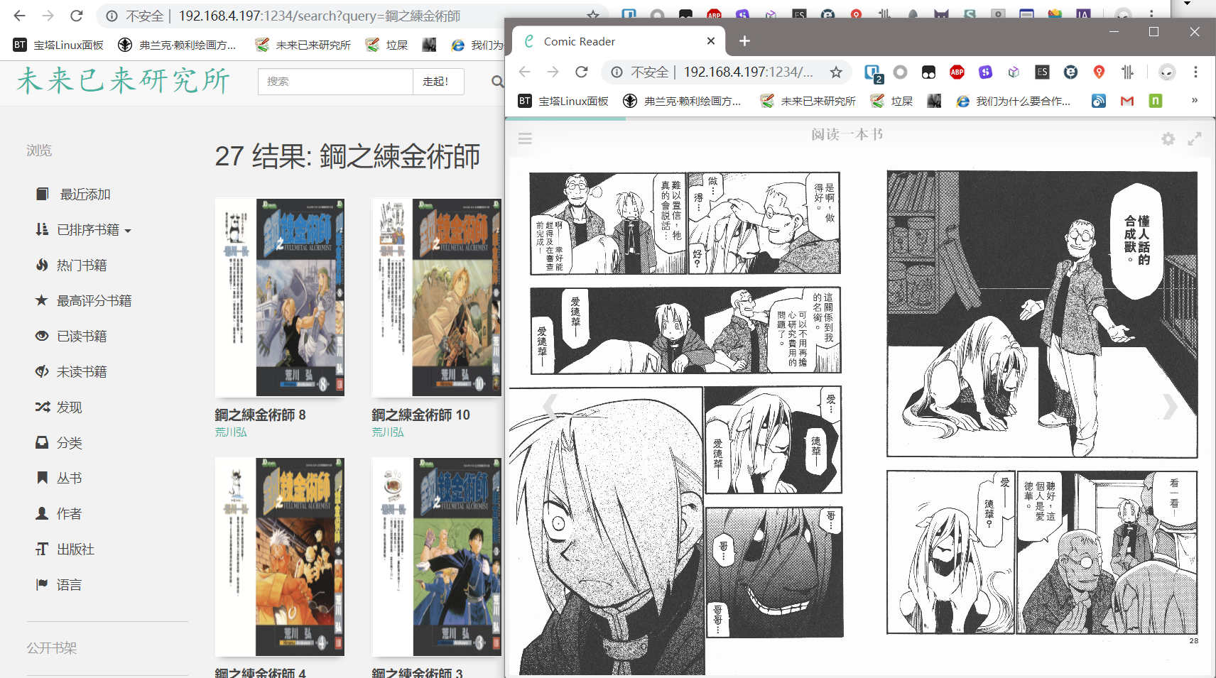Open AdBlock Plus extension in Comic Reader window
This screenshot has height=678, width=1216.
point(957,72)
